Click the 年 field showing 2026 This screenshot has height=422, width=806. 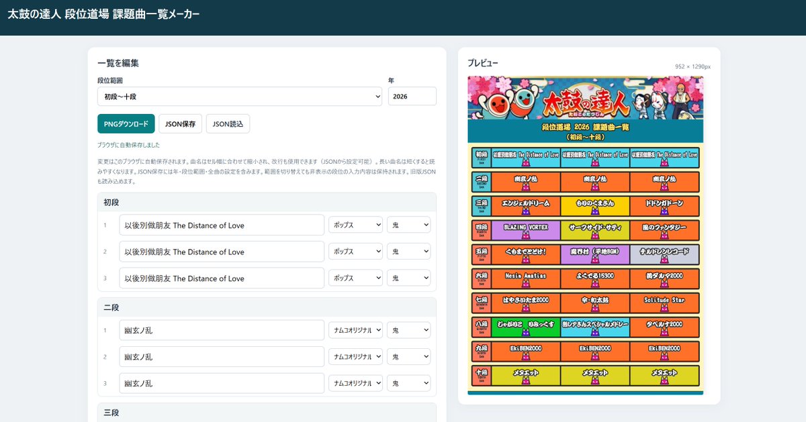[412, 97]
